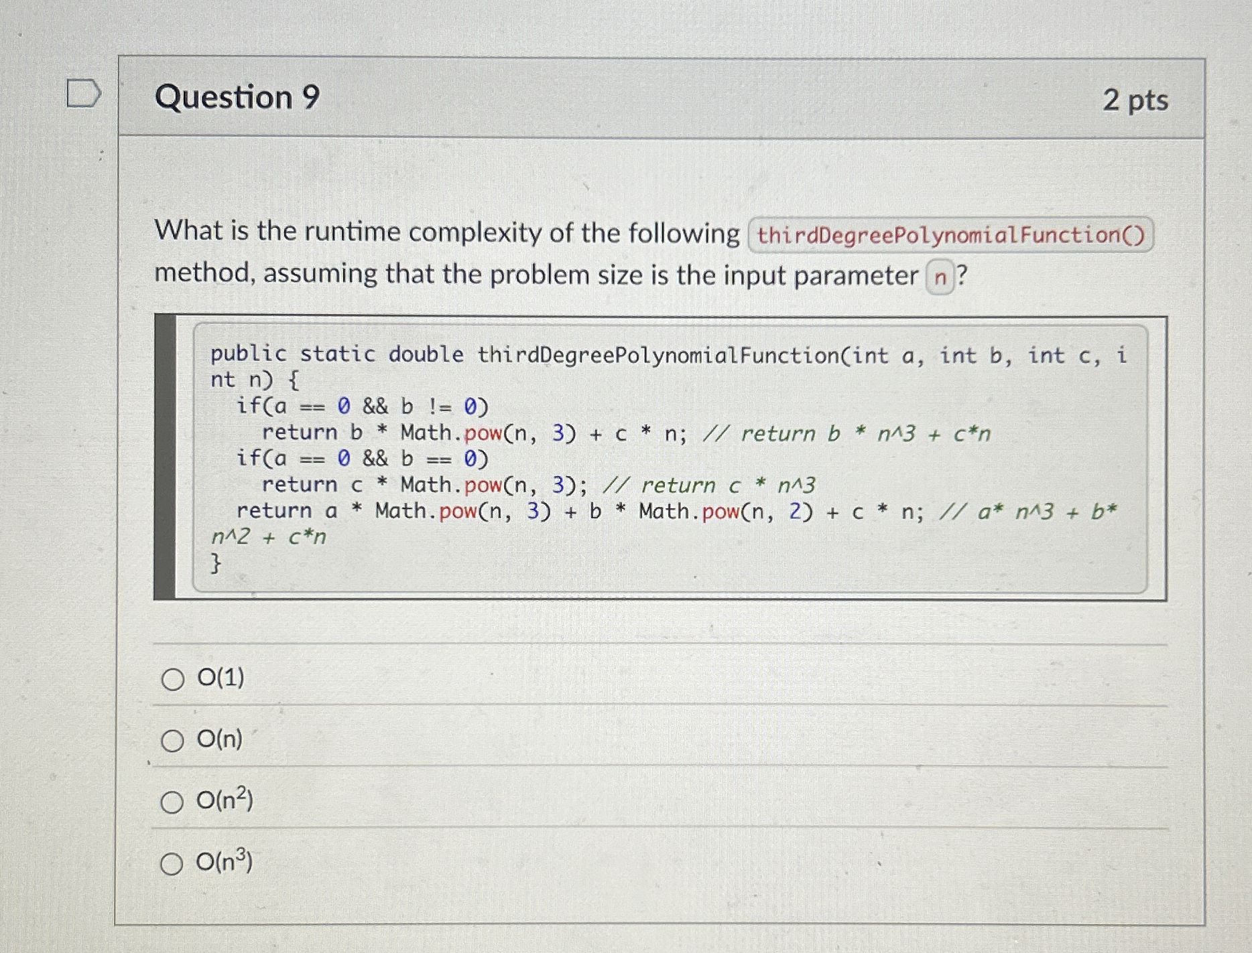This screenshot has height=953, width=1252.
Task: Click the O(n) answer label text
Action: pos(221,741)
